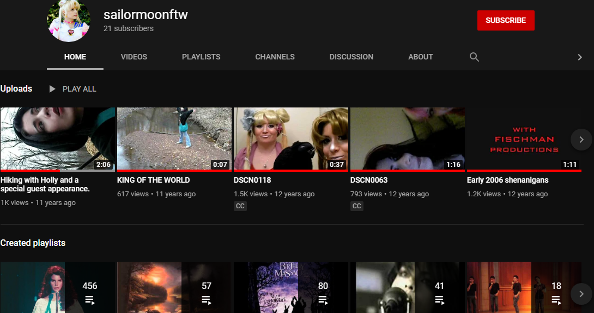594x313 pixels.
Task: Open the Playlists tab
Action: (x=201, y=57)
